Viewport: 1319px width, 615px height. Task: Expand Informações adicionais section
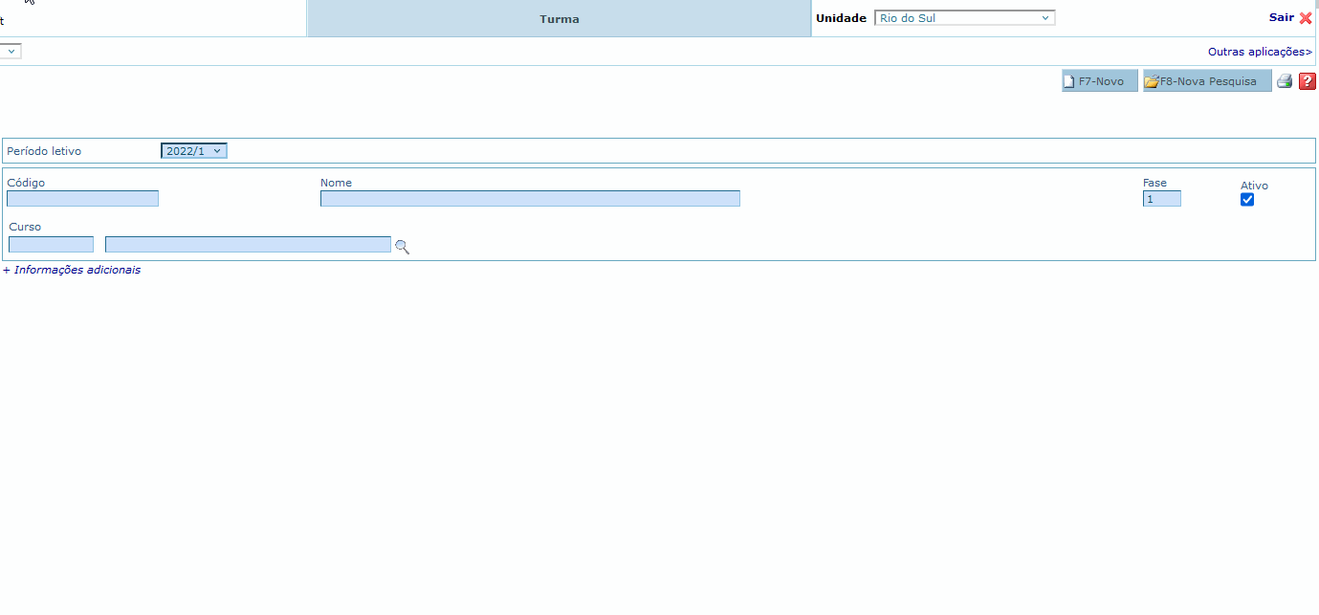72,270
